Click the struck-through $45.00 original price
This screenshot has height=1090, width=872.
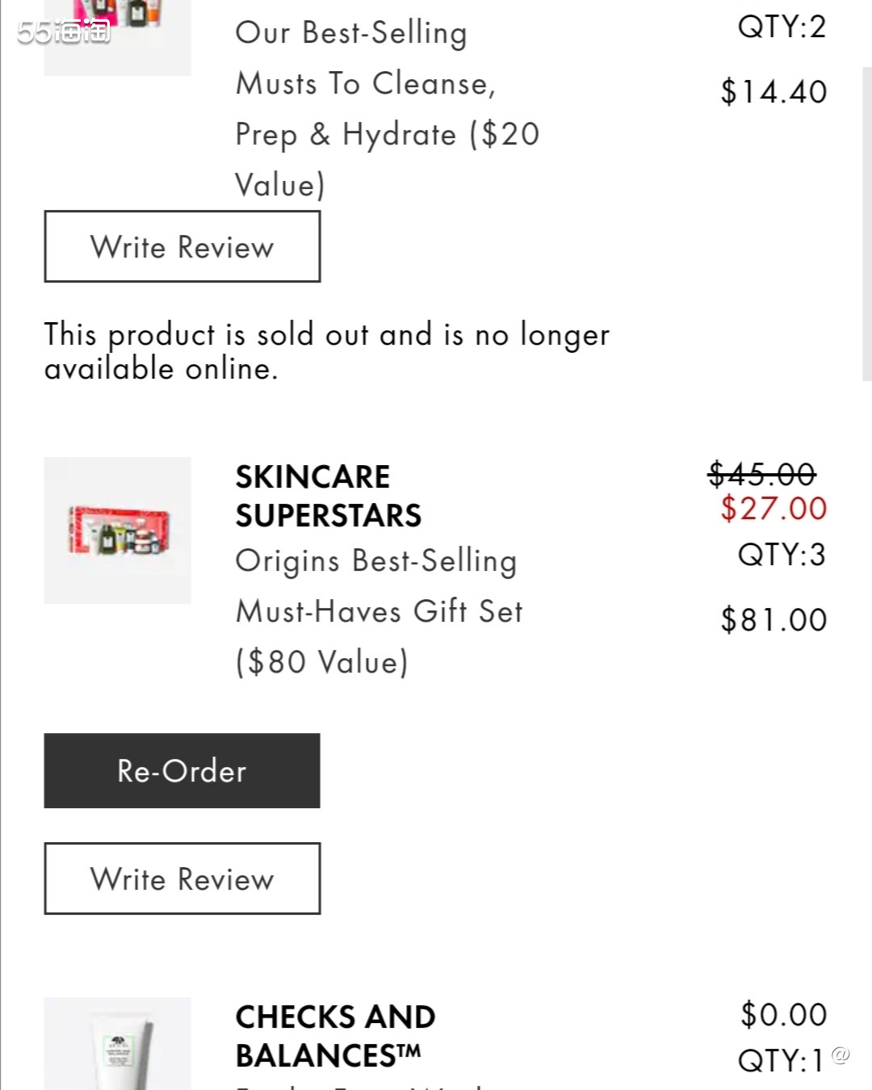(762, 474)
